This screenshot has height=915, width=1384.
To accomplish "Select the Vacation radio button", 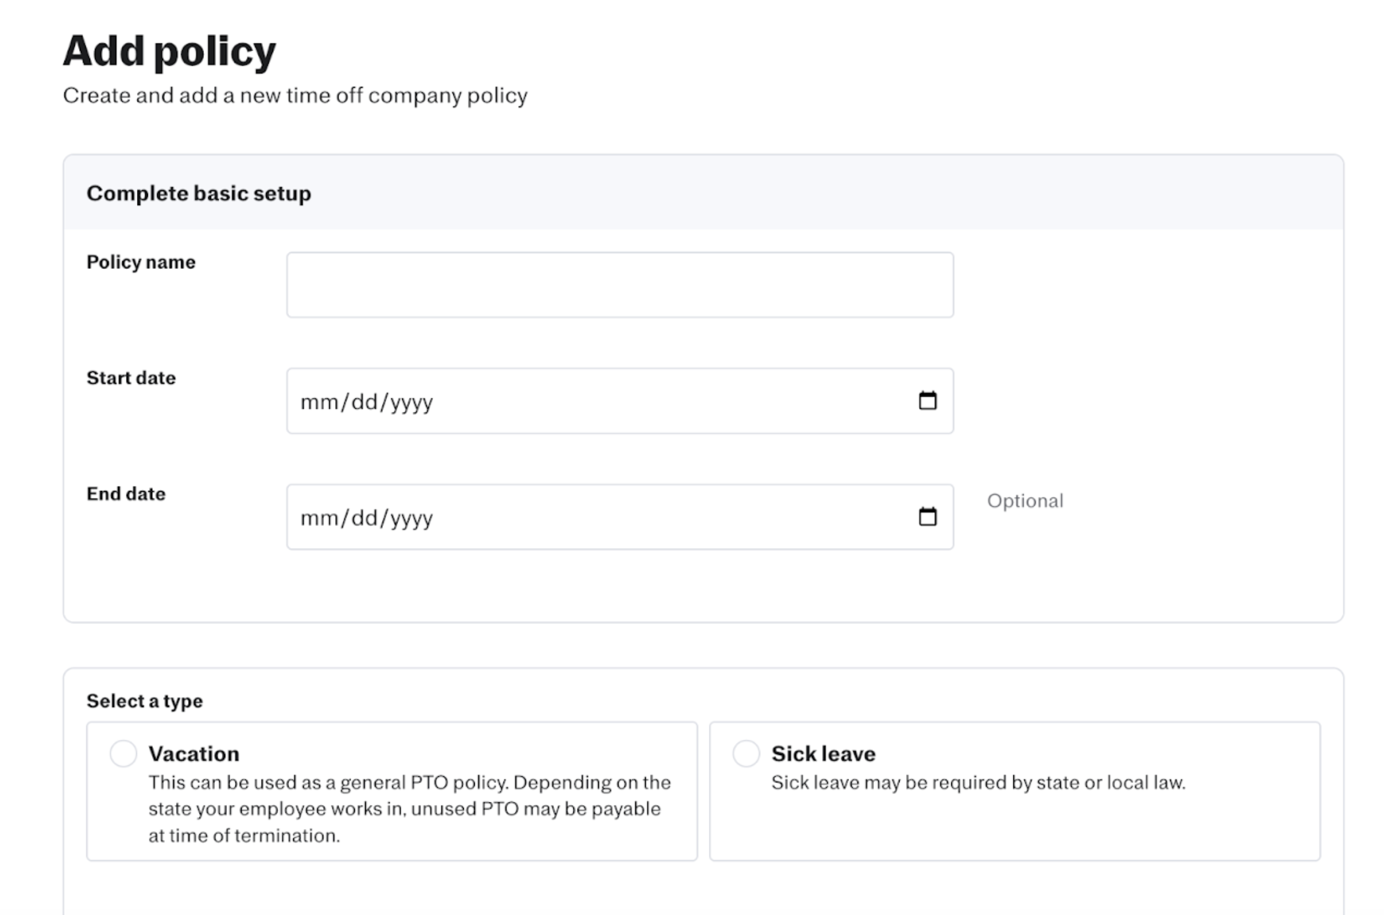I will click(x=123, y=753).
